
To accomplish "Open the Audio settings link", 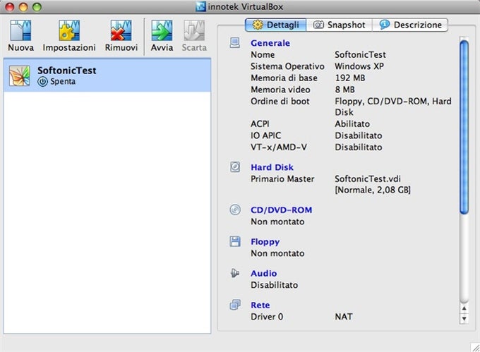I will [264, 274].
